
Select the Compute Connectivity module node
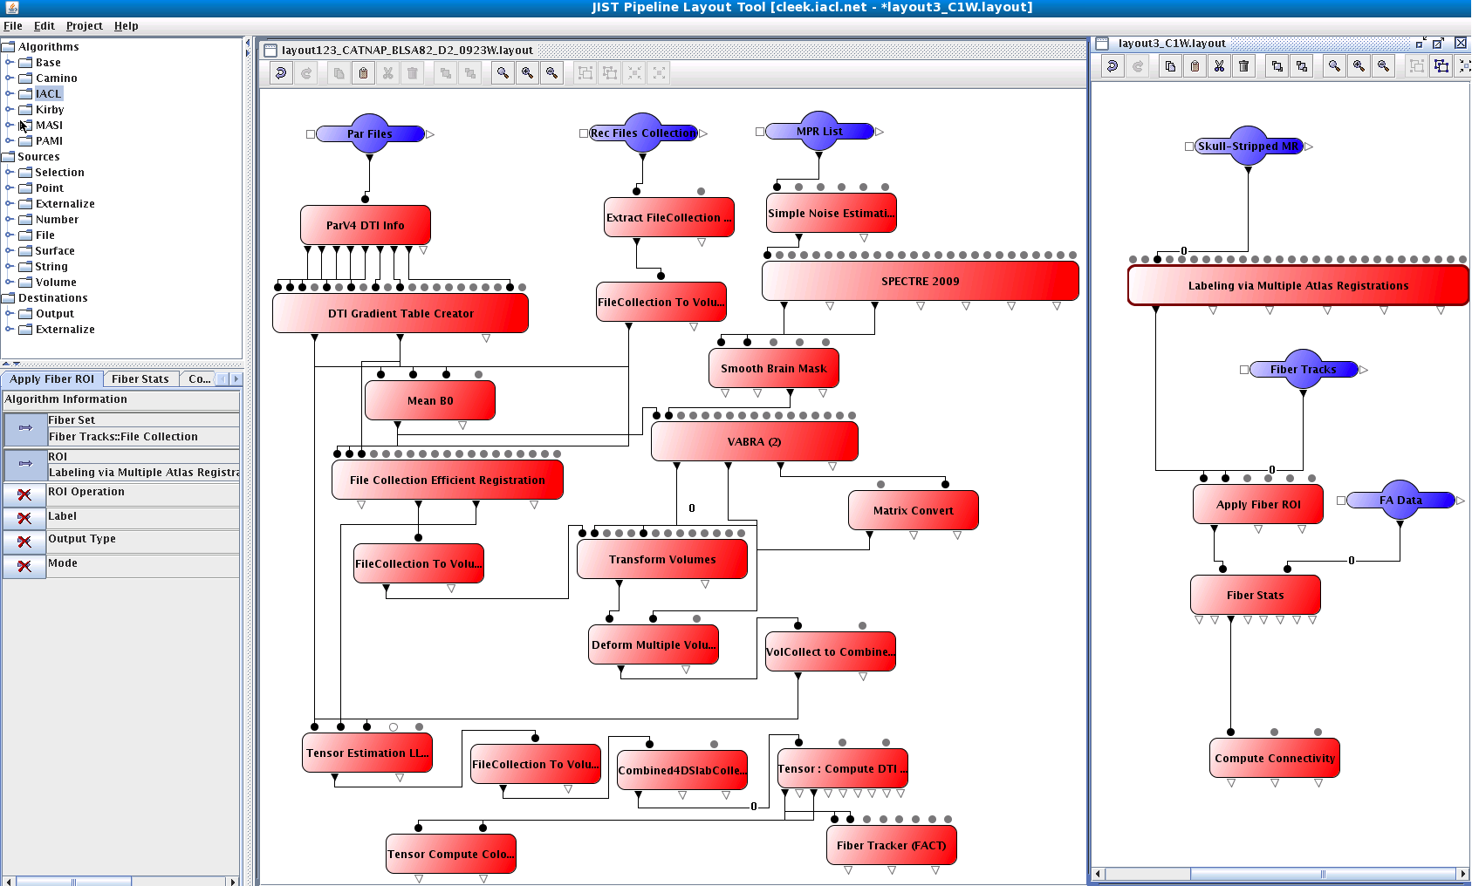pyautogui.click(x=1274, y=759)
